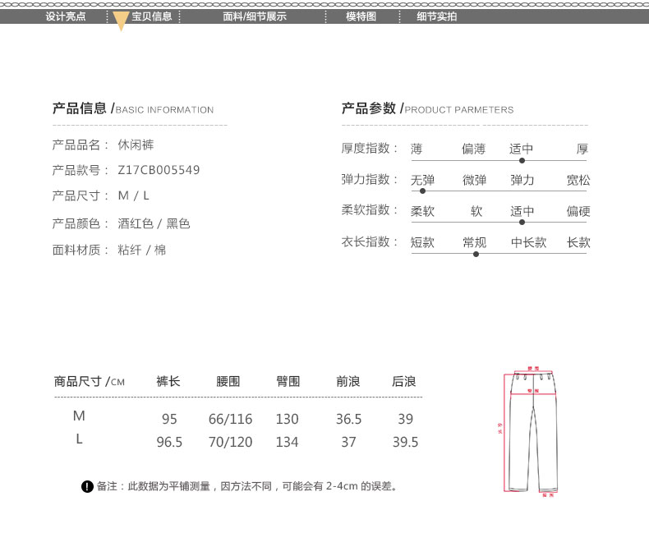Image resolution: width=649 pixels, height=533 pixels.
Task: Click the 裤长 column header
Action: point(168,381)
